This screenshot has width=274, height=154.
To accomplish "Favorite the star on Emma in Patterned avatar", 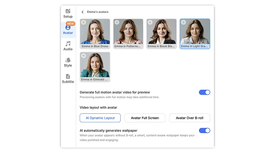I will pyautogui.click(x=117, y=22).
